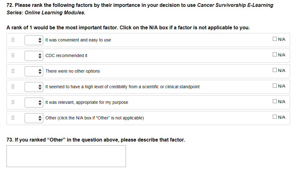297x173 pixels.
Task: Check N/A for 'relevant, appropriate for my purpose'
Action: [x=274, y=102]
